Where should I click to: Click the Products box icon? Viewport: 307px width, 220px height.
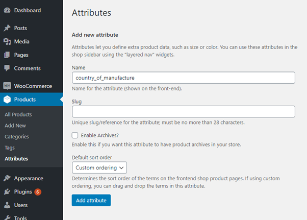pos(7,100)
